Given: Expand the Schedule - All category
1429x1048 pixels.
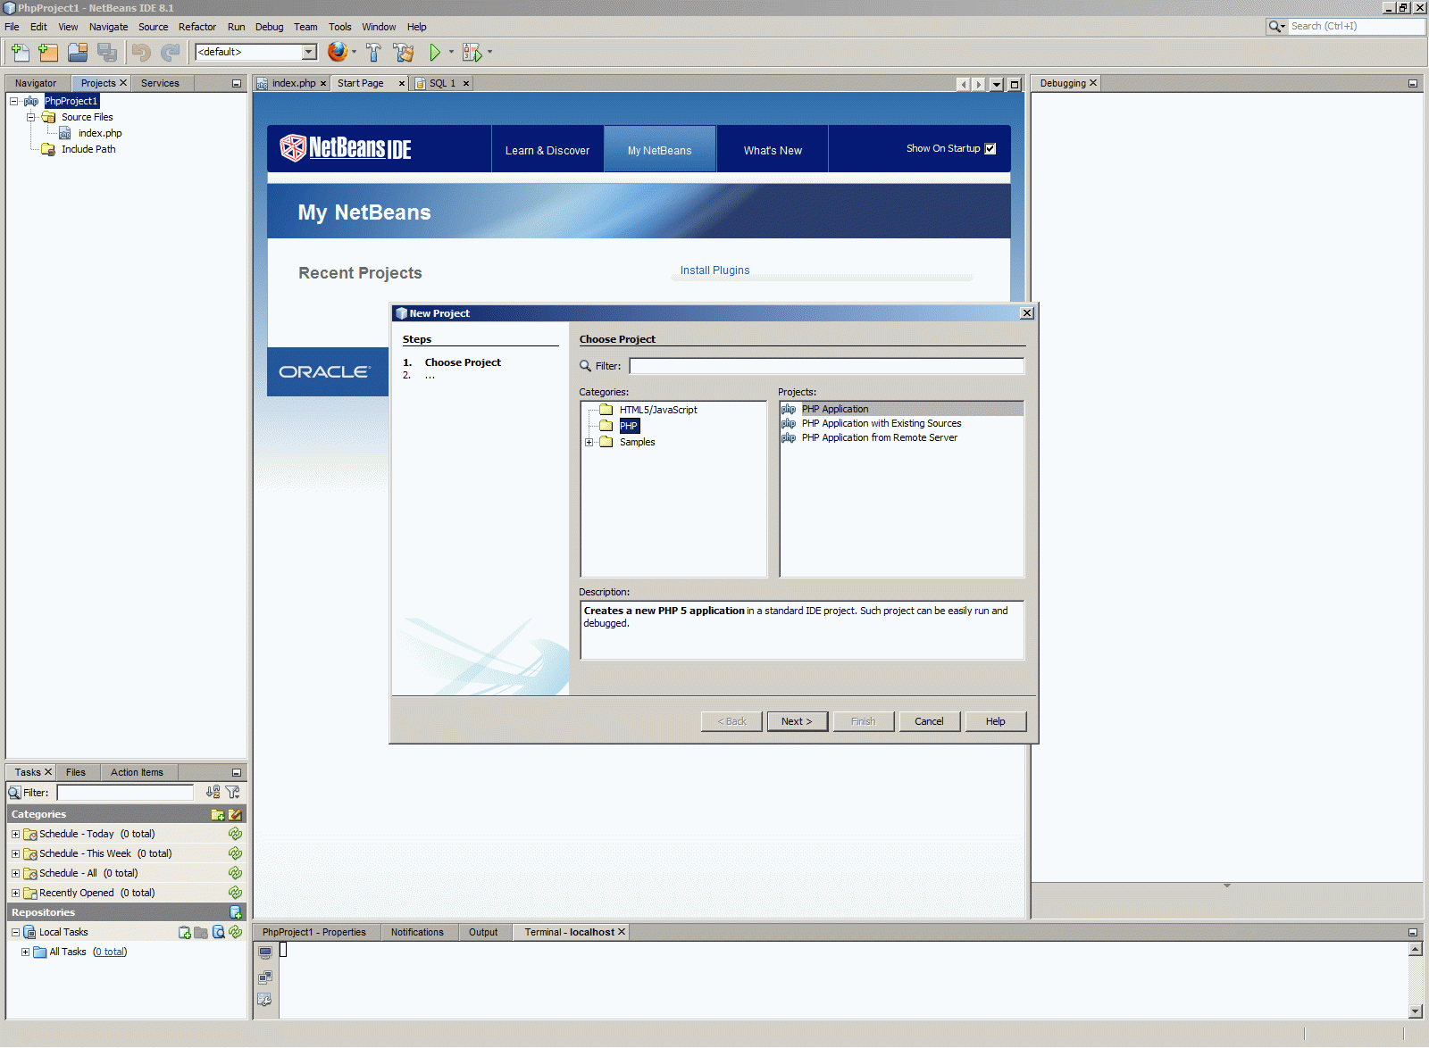Looking at the screenshot, I should 15,873.
